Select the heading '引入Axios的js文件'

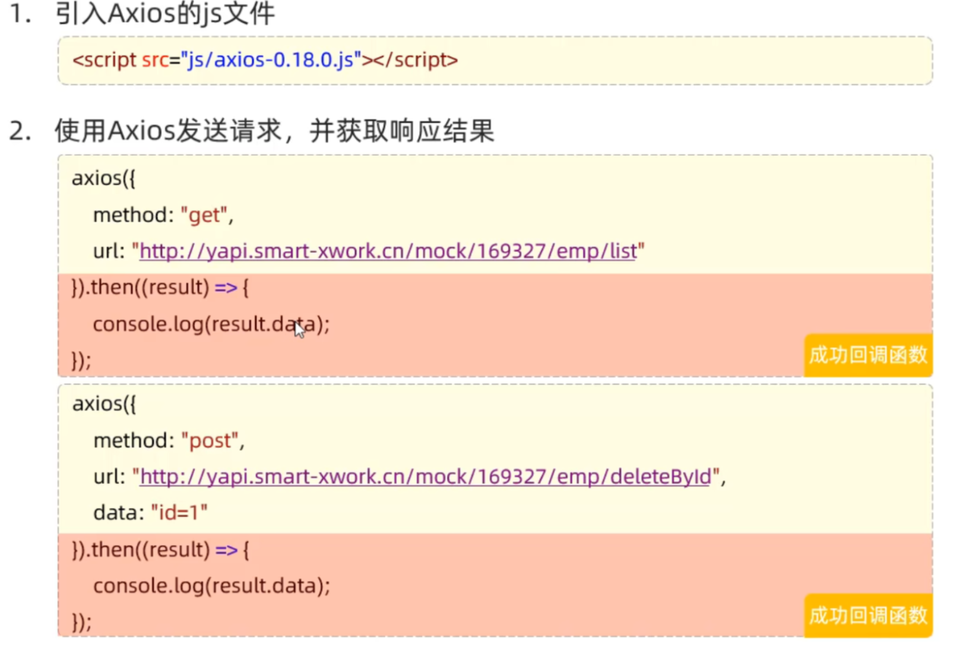point(165,13)
